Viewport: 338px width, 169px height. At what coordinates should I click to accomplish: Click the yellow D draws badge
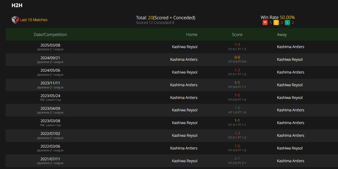coord(276,22)
